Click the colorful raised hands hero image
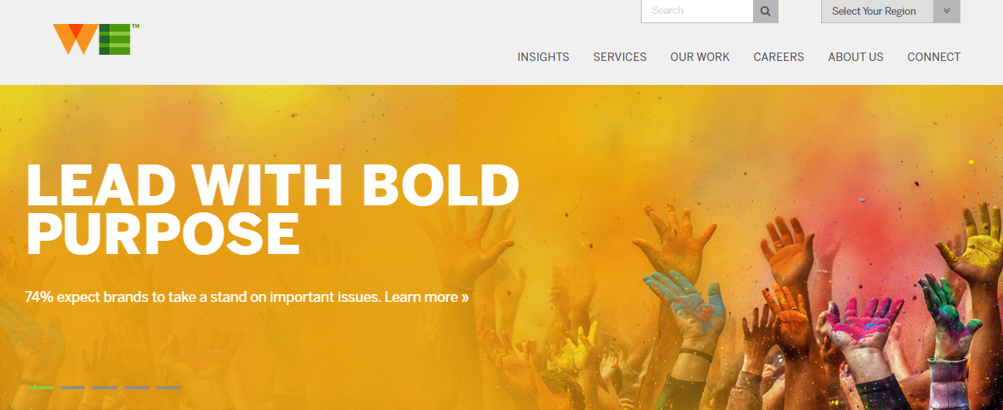This screenshot has width=1003, height=410. click(774, 309)
